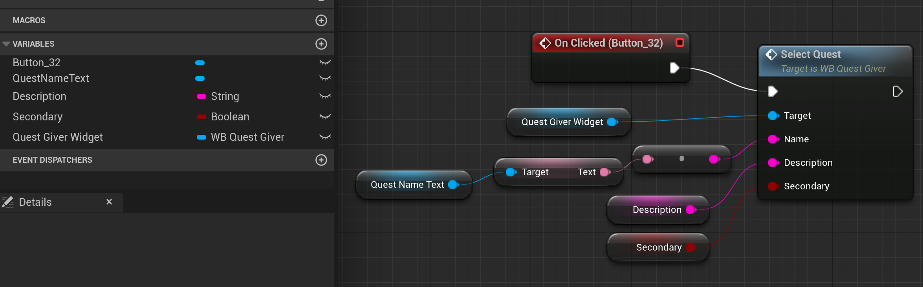Click the On Clicked event delegate pin
Viewport: 923px width, 287px height.
[679, 42]
